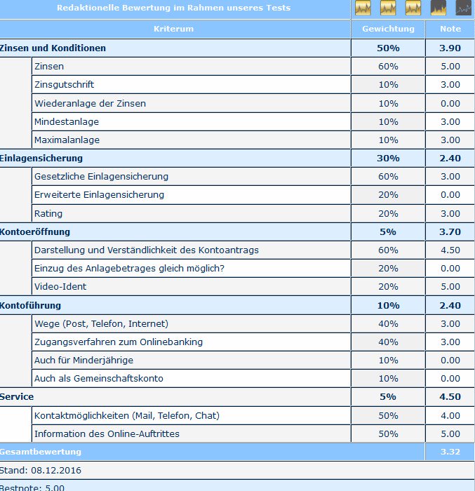Select the 'Zinsen' criterion row label
Viewport: 475px width, 491px height.
[x=49, y=67]
